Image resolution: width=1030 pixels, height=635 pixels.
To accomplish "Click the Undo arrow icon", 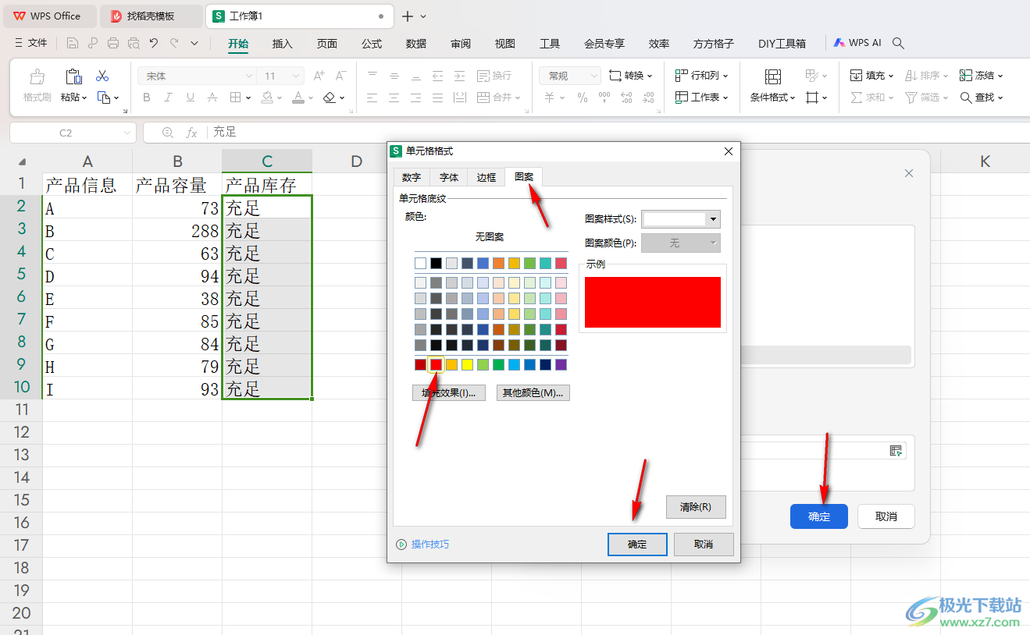I will pos(154,43).
